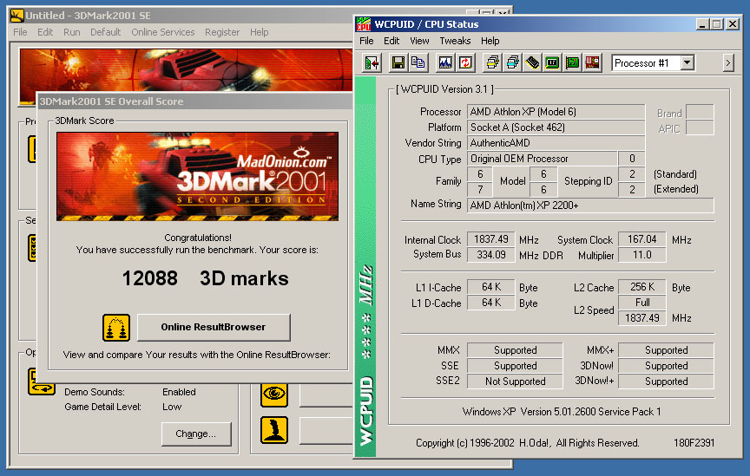
Task: Click the yellow eye icon in 3DMark window
Action: click(274, 394)
